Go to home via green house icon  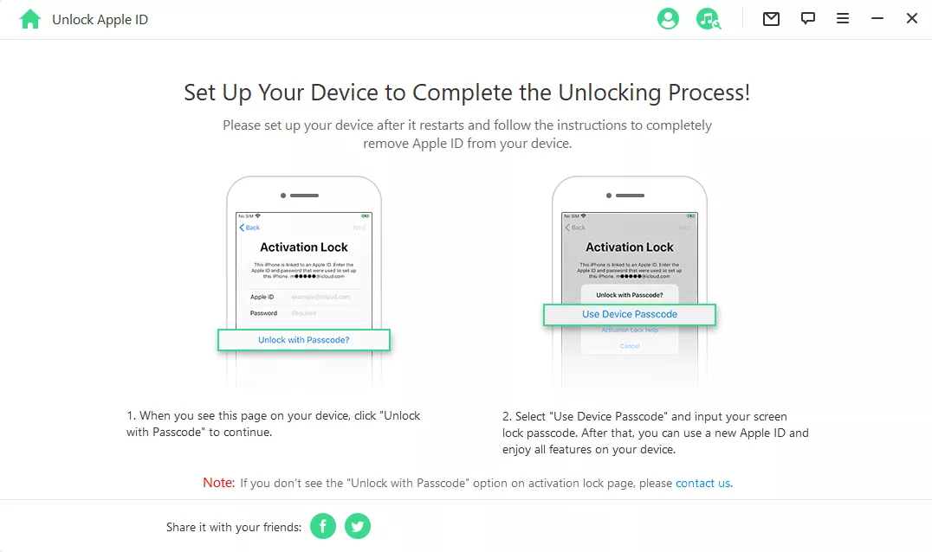(29, 19)
